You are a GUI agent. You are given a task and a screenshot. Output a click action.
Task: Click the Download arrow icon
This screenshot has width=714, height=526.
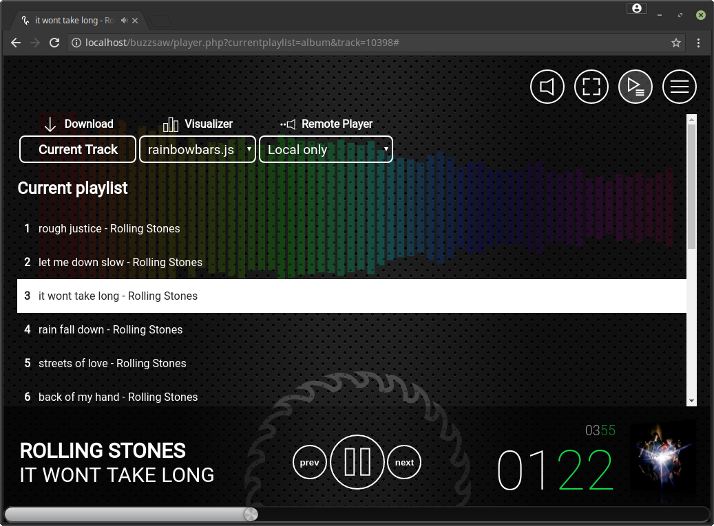pyautogui.click(x=50, y=124)
